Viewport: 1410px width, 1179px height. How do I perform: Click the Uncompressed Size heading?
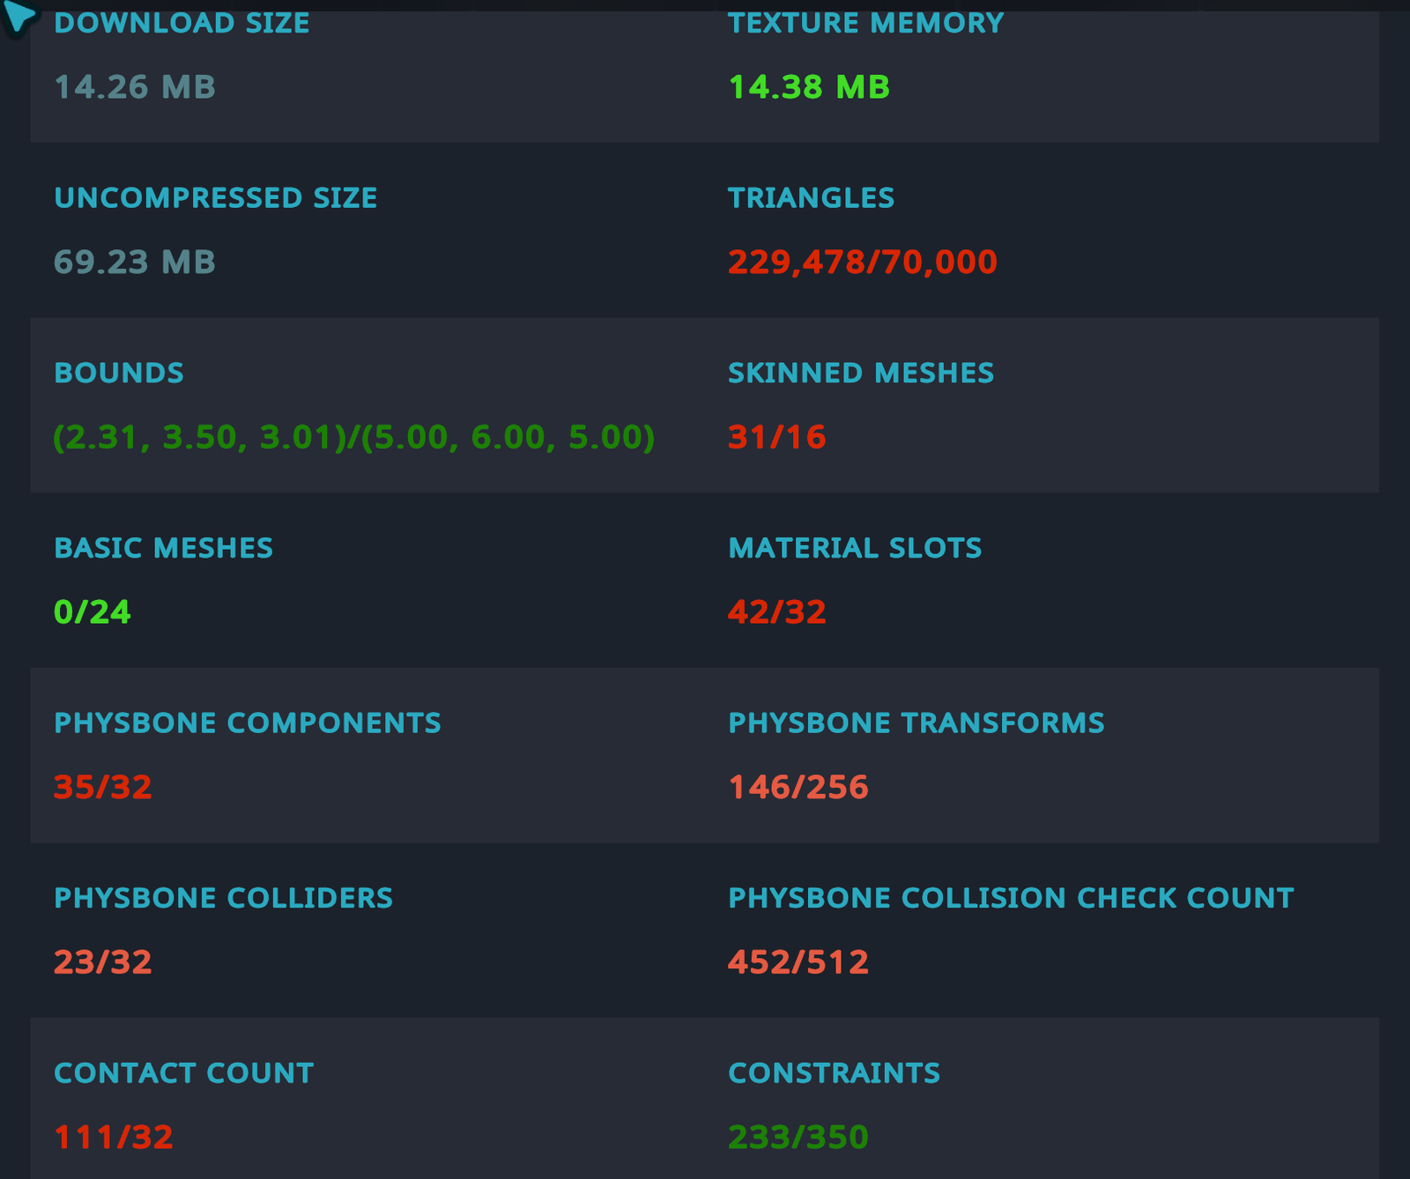[x=216, y=198]
